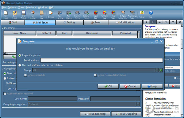This screenshot has width=184, height=118.
Task: Close the help pane with the X icon
Action: click(179, 22)
